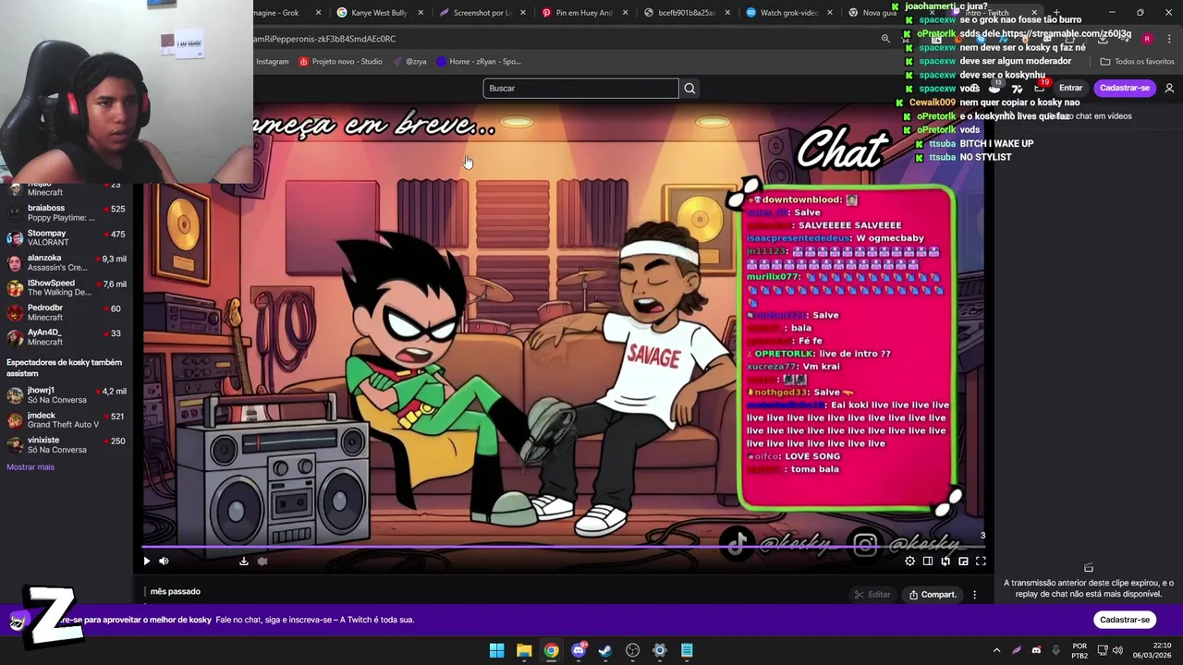This screenshot has width=1183, height=665.
Task: Open jhowrj1 Só na Conversa channel
Action: pos(67,395)
